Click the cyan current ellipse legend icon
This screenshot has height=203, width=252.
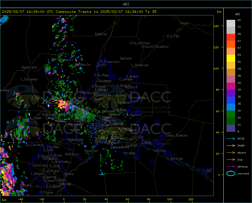point(231,173)
